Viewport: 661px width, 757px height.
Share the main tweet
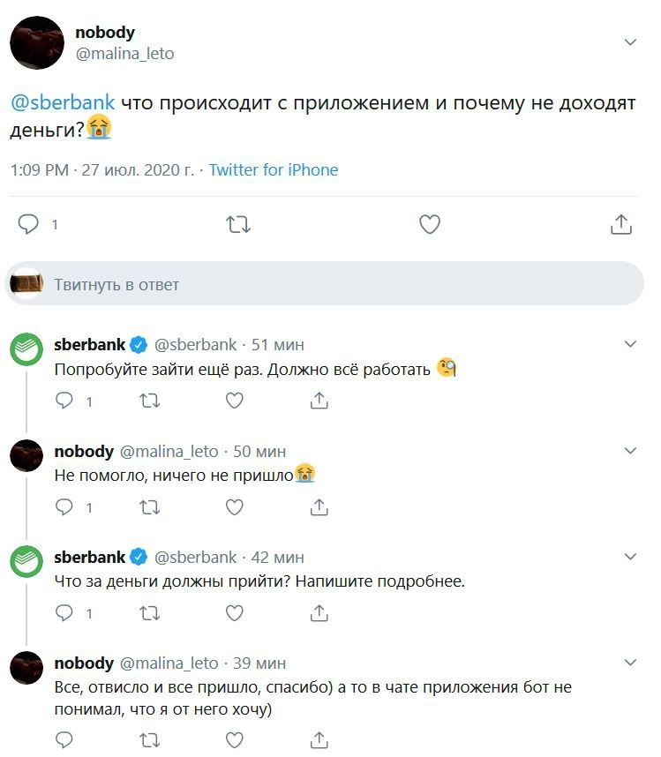pyautogui.click(x=621, y=225)
